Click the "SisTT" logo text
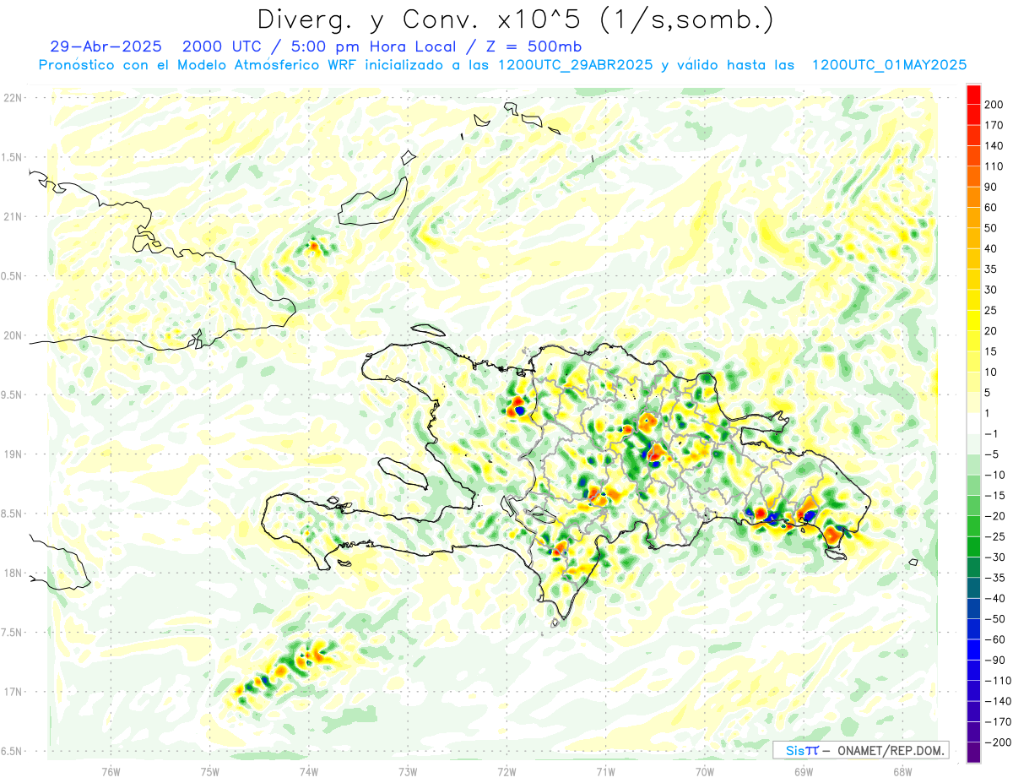 [802, 750]
